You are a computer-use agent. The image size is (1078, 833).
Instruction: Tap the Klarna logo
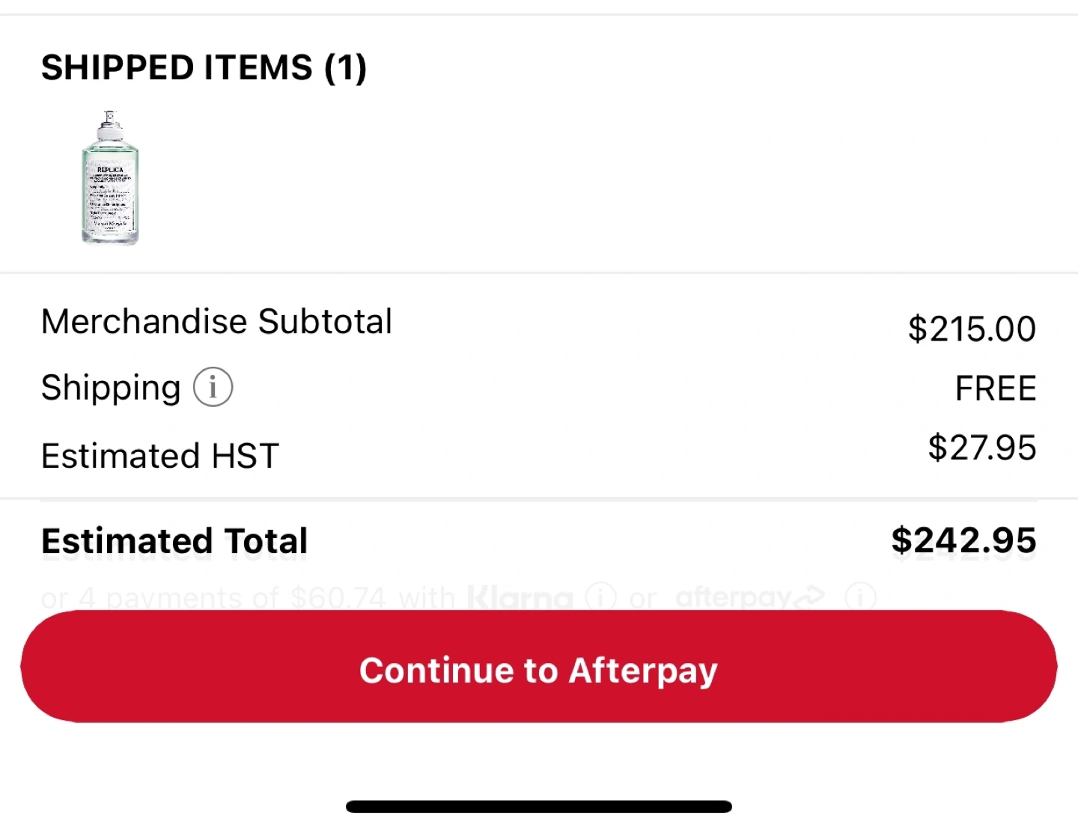[x=520, y=598]
